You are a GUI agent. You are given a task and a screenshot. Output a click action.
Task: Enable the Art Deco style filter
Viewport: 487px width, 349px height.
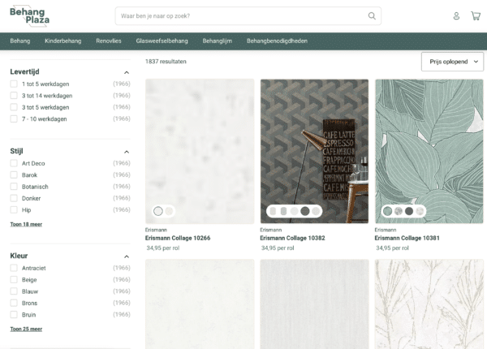14,163
